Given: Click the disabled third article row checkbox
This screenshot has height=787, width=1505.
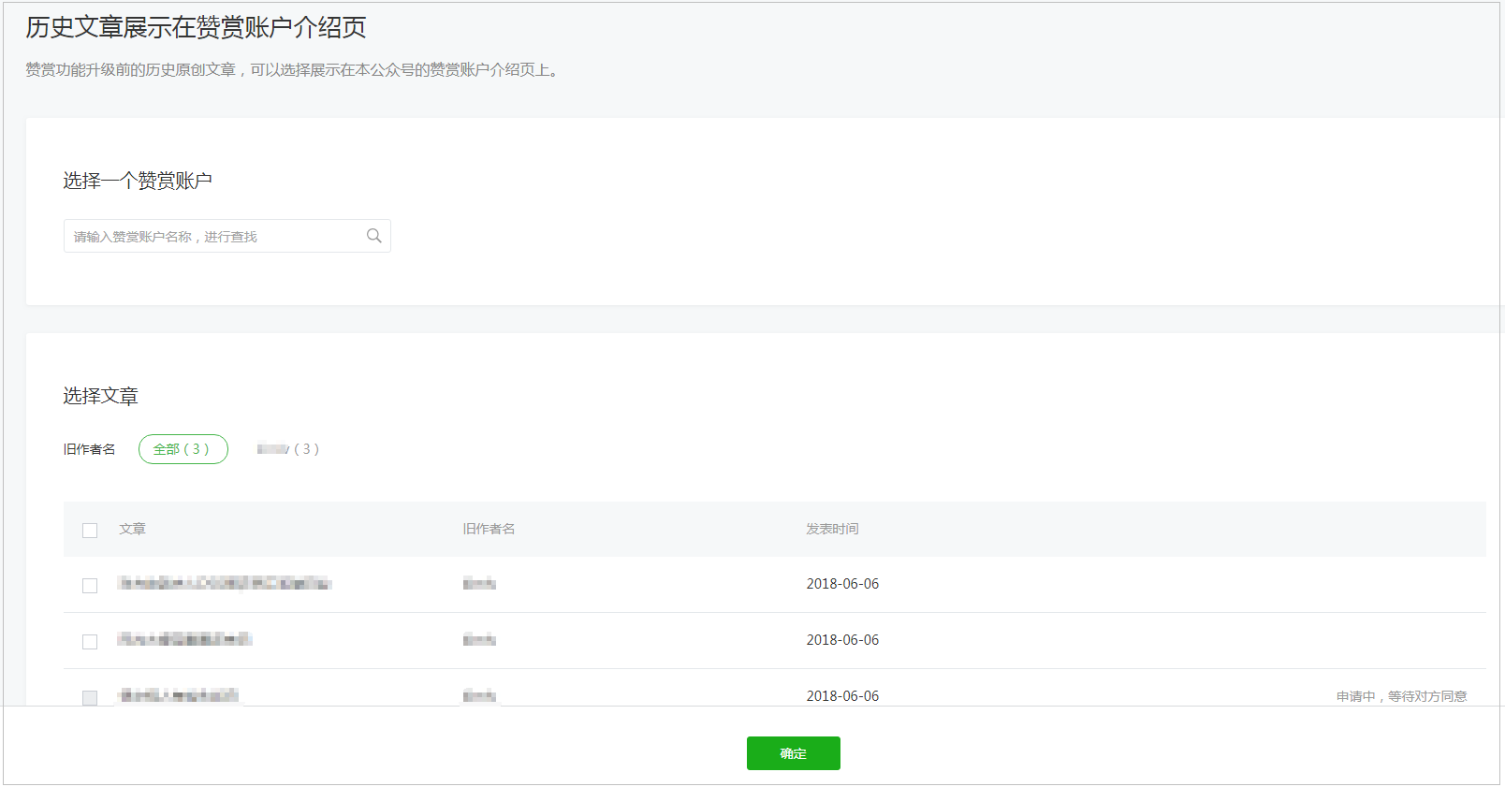Looking at the screenshot, I should click(x=90, y=698).
